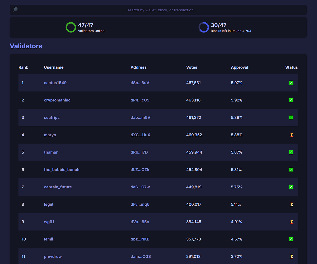Open wallet address dVx...85n
The width and height of the screenshot is (317, 264).
(x=140, y=222)
